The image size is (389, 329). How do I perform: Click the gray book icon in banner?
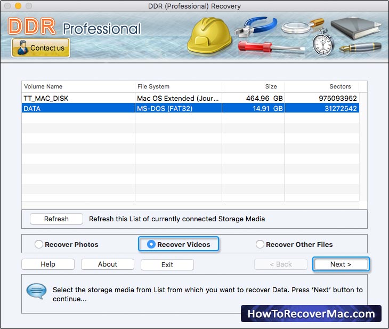(356, 28)
